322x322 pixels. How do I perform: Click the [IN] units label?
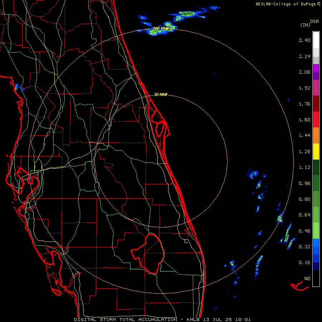click(x=305, y=25)
